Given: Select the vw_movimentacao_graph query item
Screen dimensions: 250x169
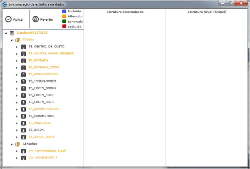Looking at the screenshot, I should coord(47,151).
